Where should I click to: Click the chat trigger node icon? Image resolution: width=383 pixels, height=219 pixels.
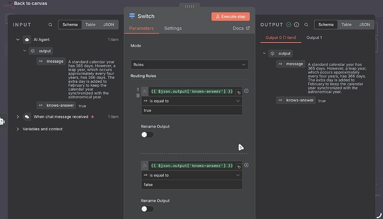click(x=27, y=117)
